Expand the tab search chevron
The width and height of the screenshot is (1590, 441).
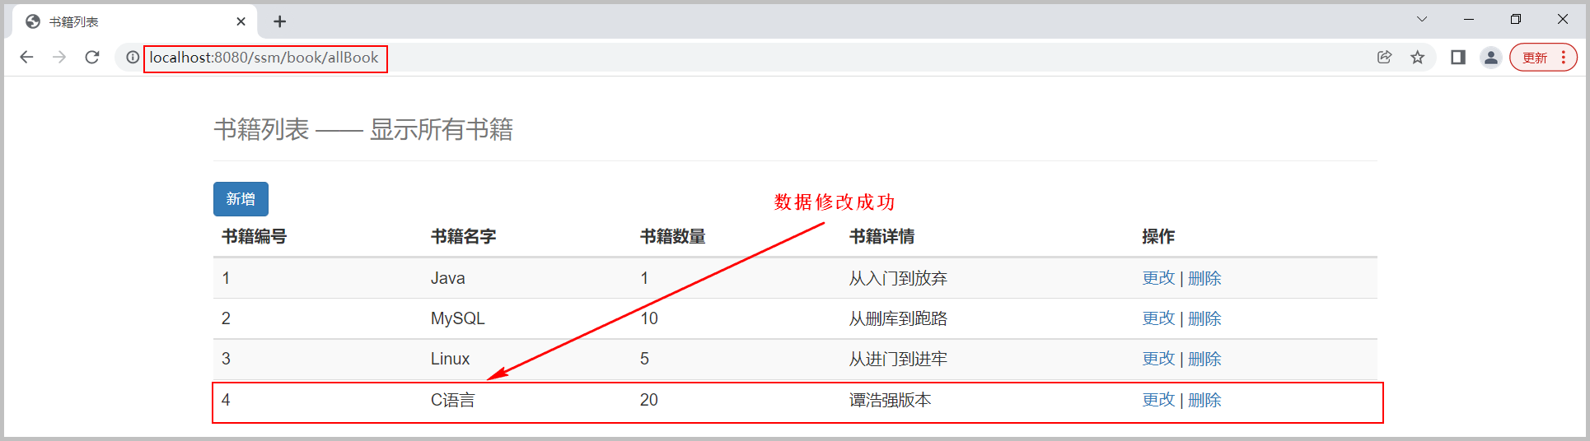1422,19
